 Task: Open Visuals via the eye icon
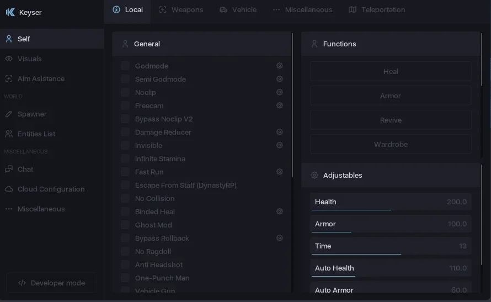(9, 59)
